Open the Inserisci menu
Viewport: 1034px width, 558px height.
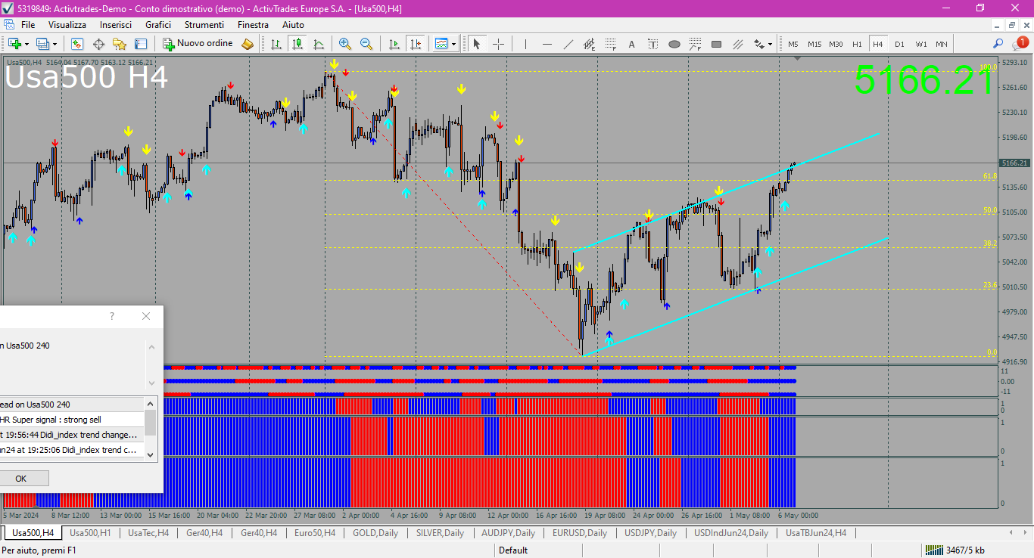click(116, 25)
